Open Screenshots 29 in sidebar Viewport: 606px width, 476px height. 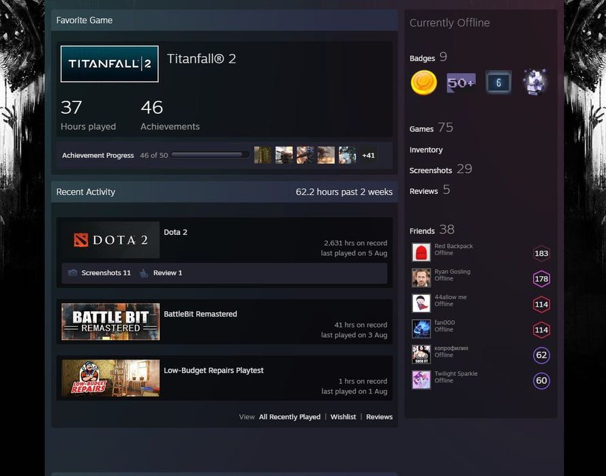pos(441,169)
